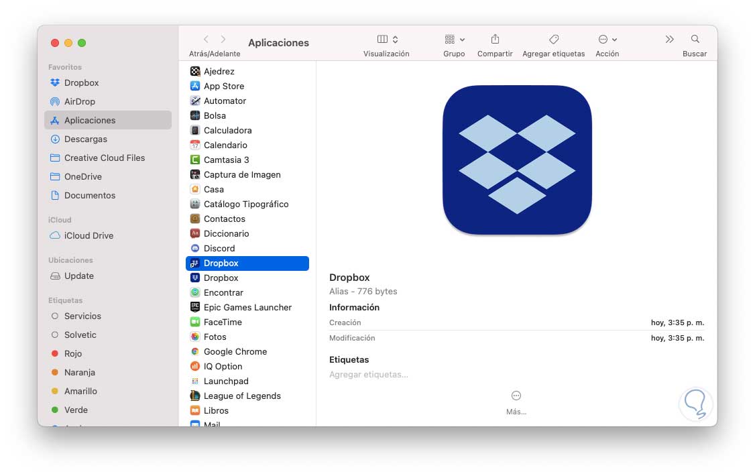Click the Ubicaciones section header
Screen dimensions: 755x476
[x=71, y=260]
